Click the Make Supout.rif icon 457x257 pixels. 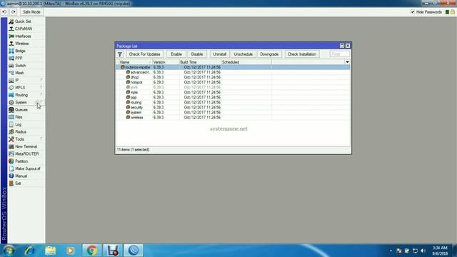coord(11,168)
